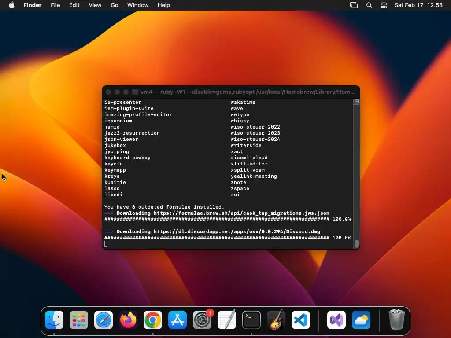Click 'wakatime' in the Terminal output

243,102
